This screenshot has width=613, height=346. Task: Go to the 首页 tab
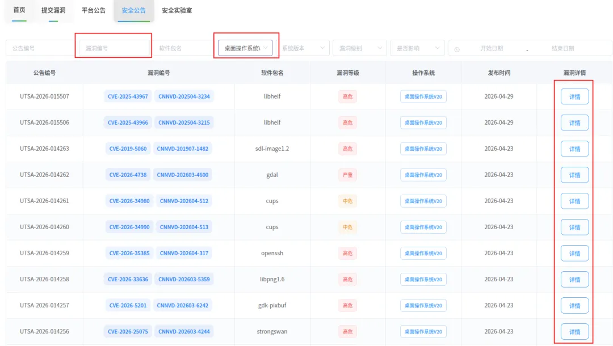click(19, 10)
